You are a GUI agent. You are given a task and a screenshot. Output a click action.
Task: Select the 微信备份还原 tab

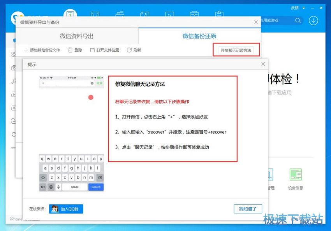199,36
